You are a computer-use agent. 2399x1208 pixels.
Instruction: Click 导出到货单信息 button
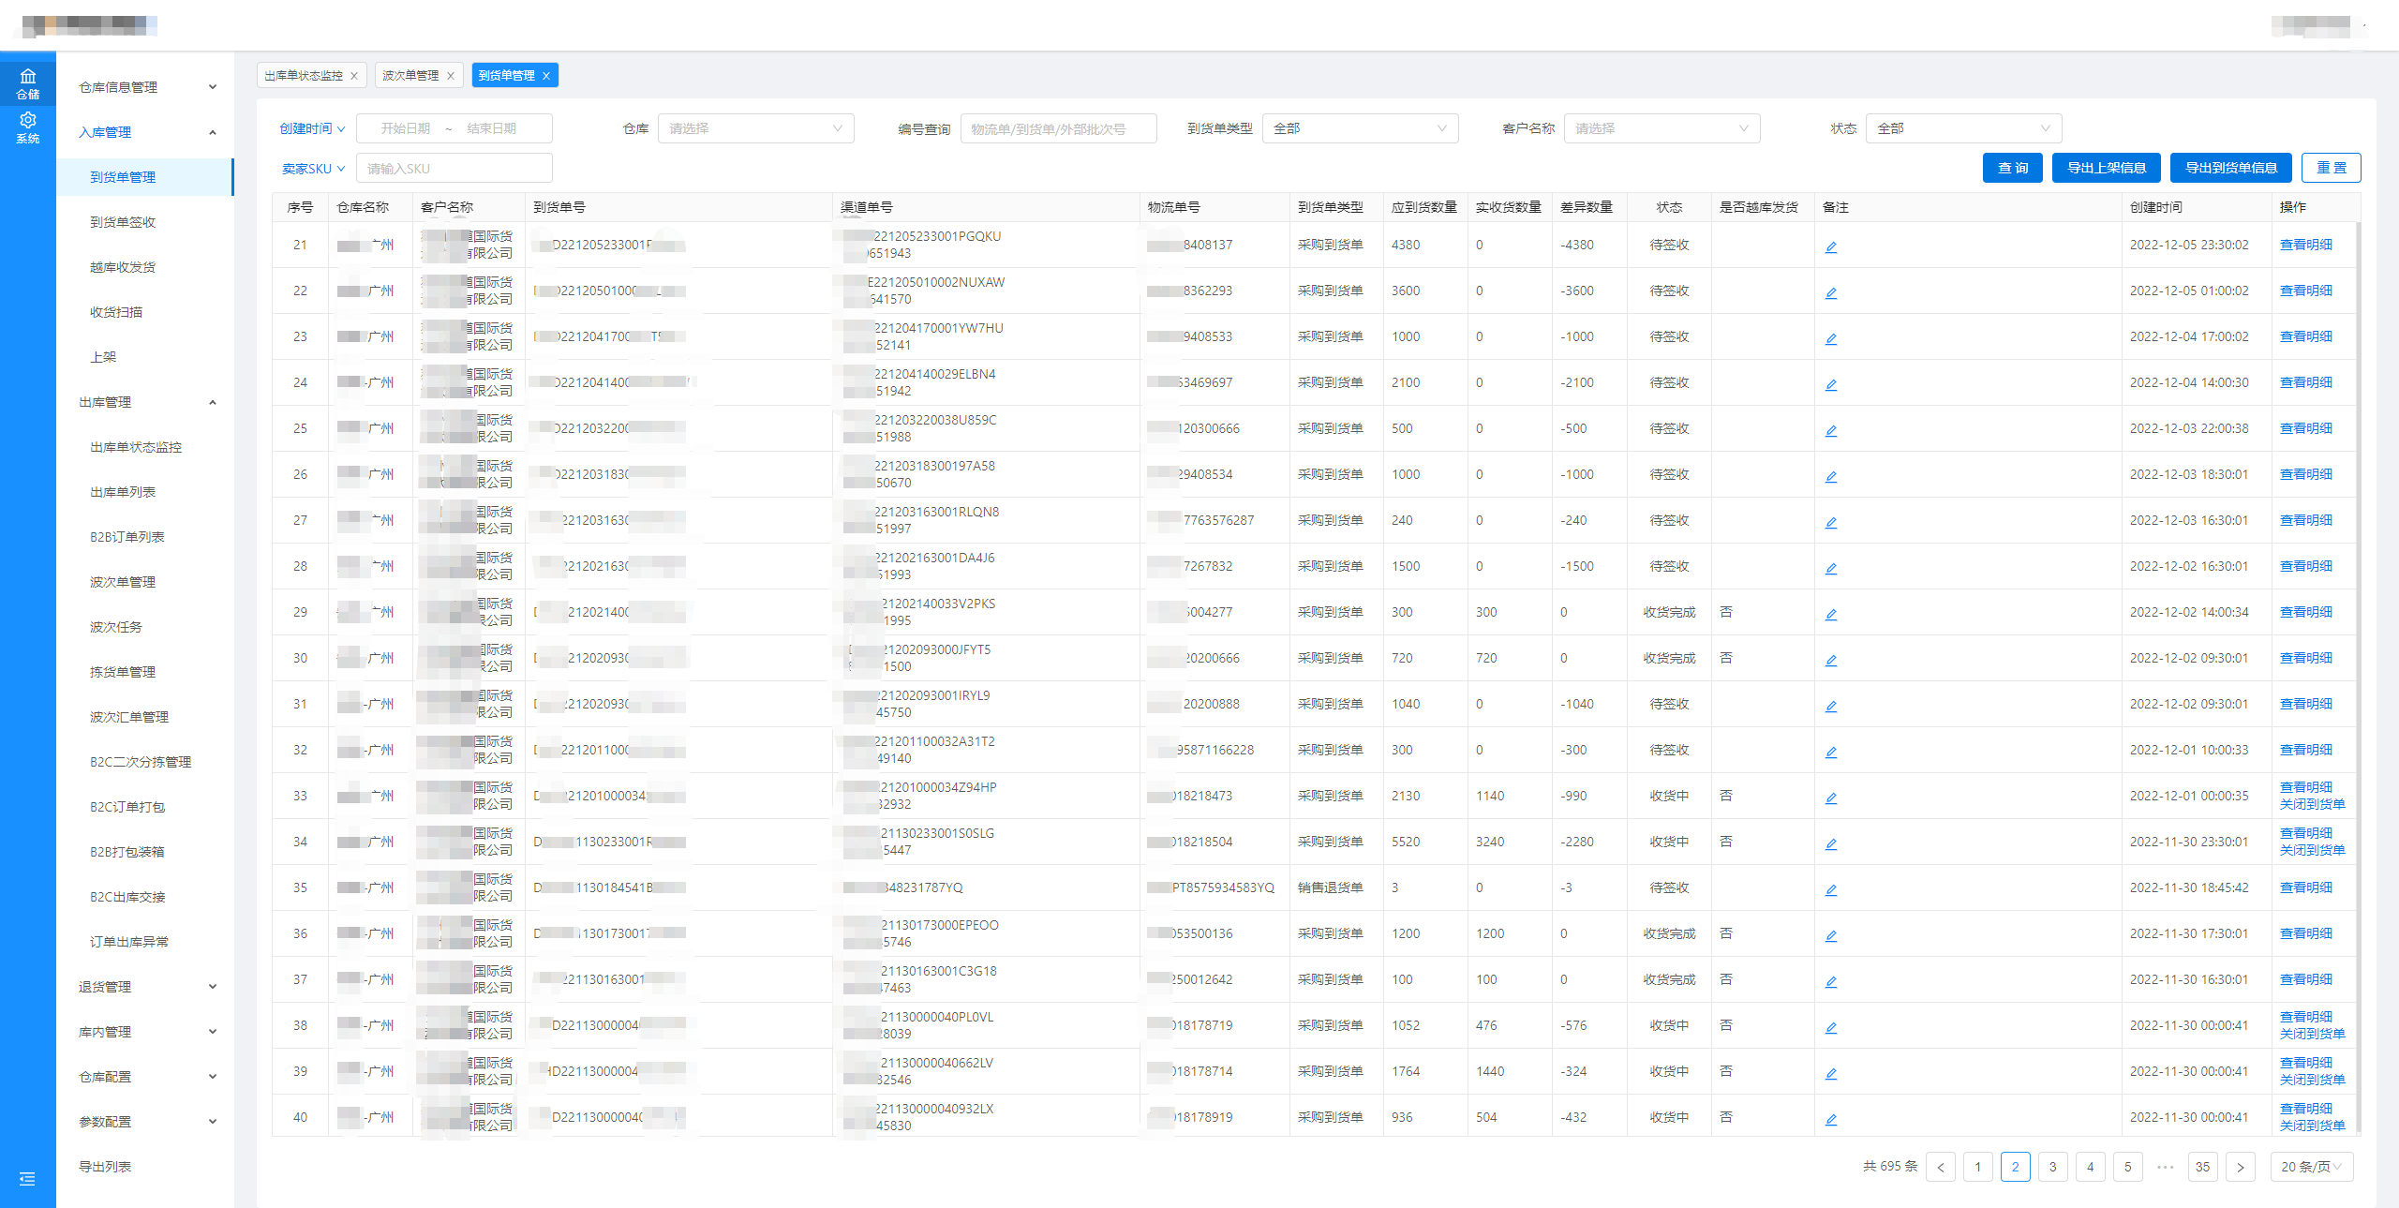(2231, 168)
